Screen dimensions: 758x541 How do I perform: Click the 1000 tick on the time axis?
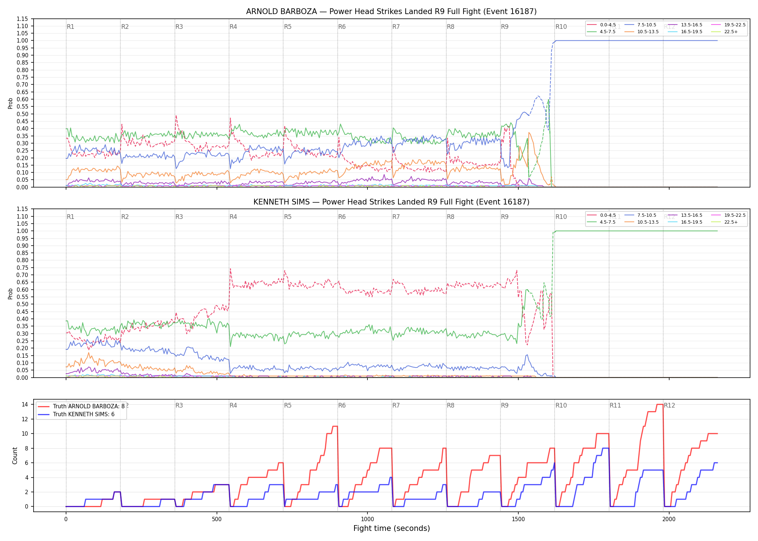pos(367,519)
